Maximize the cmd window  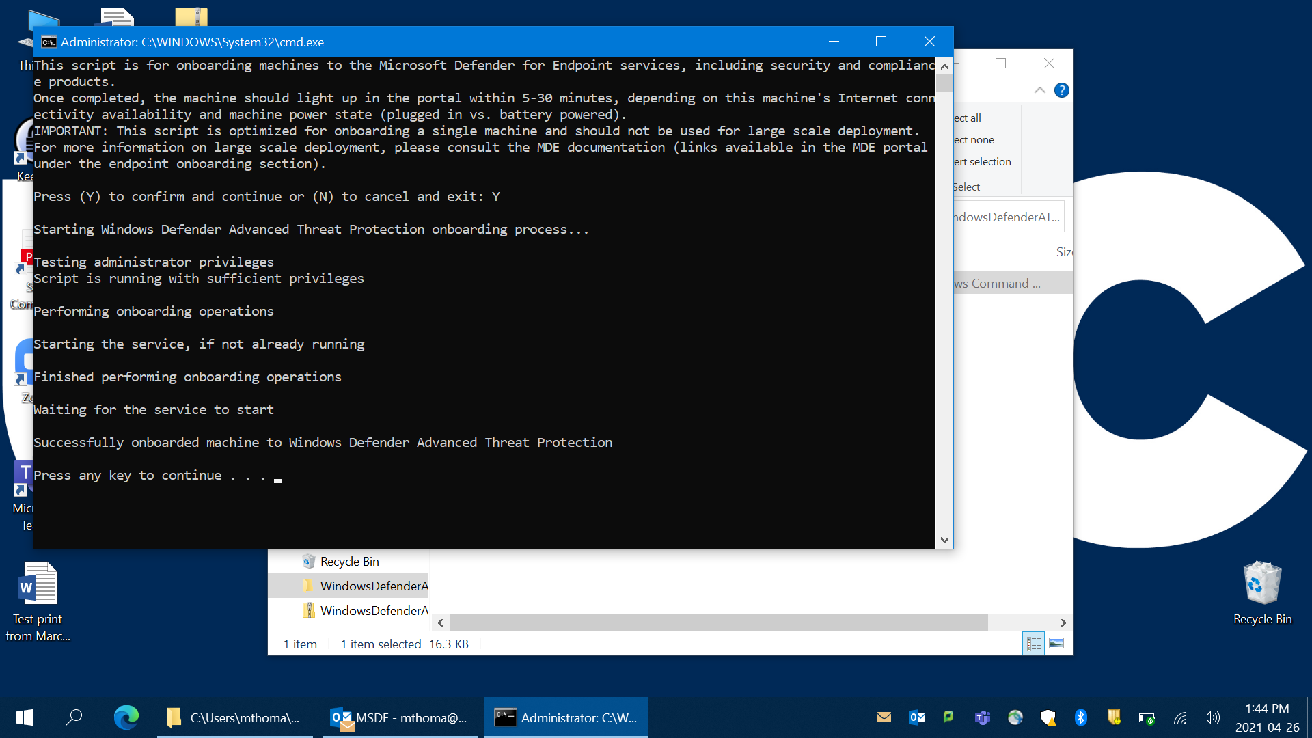click(881, 42)
